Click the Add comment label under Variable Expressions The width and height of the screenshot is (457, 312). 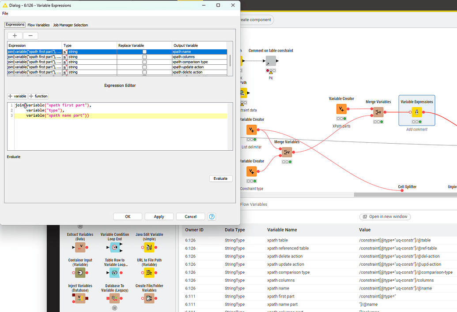point(416,130)
